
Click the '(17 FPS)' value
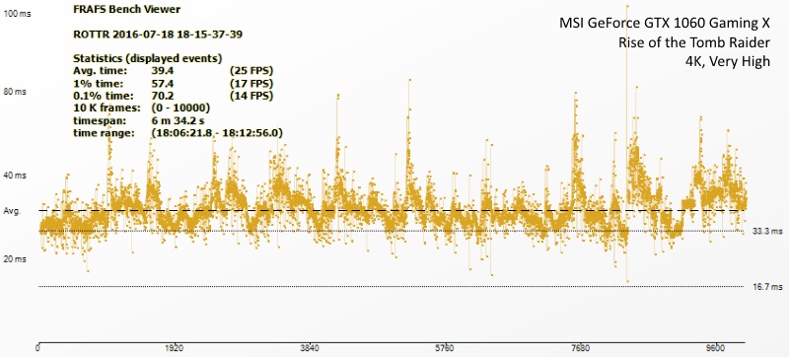pos(251,83)
